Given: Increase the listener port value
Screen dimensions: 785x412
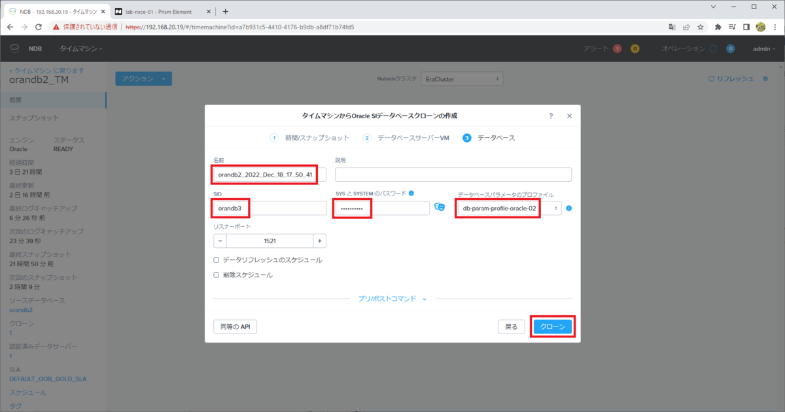Looking at the screenshot, I should click(319, 241).
